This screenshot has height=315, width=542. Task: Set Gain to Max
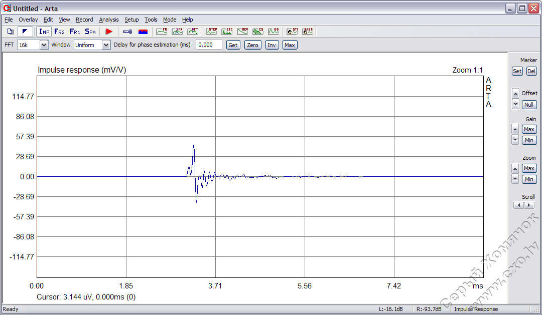(x=529, y=129)
